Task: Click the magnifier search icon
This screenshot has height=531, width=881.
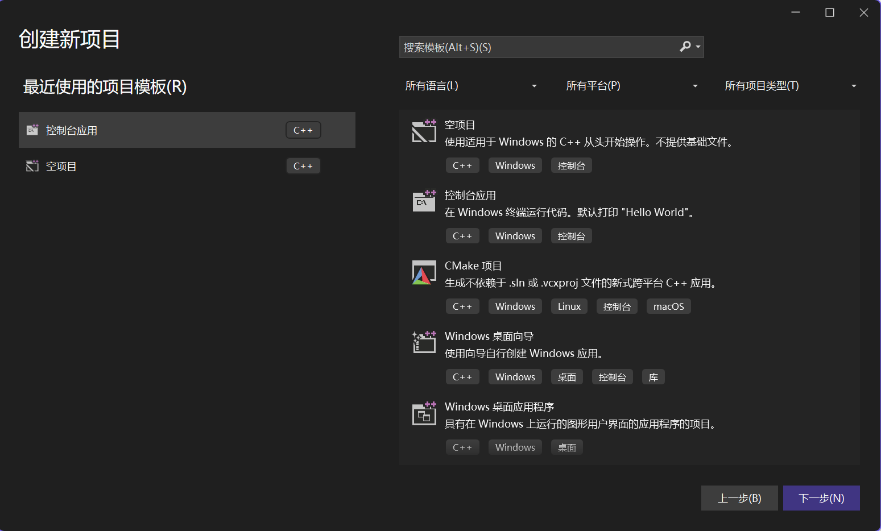Action: point(685,47)
